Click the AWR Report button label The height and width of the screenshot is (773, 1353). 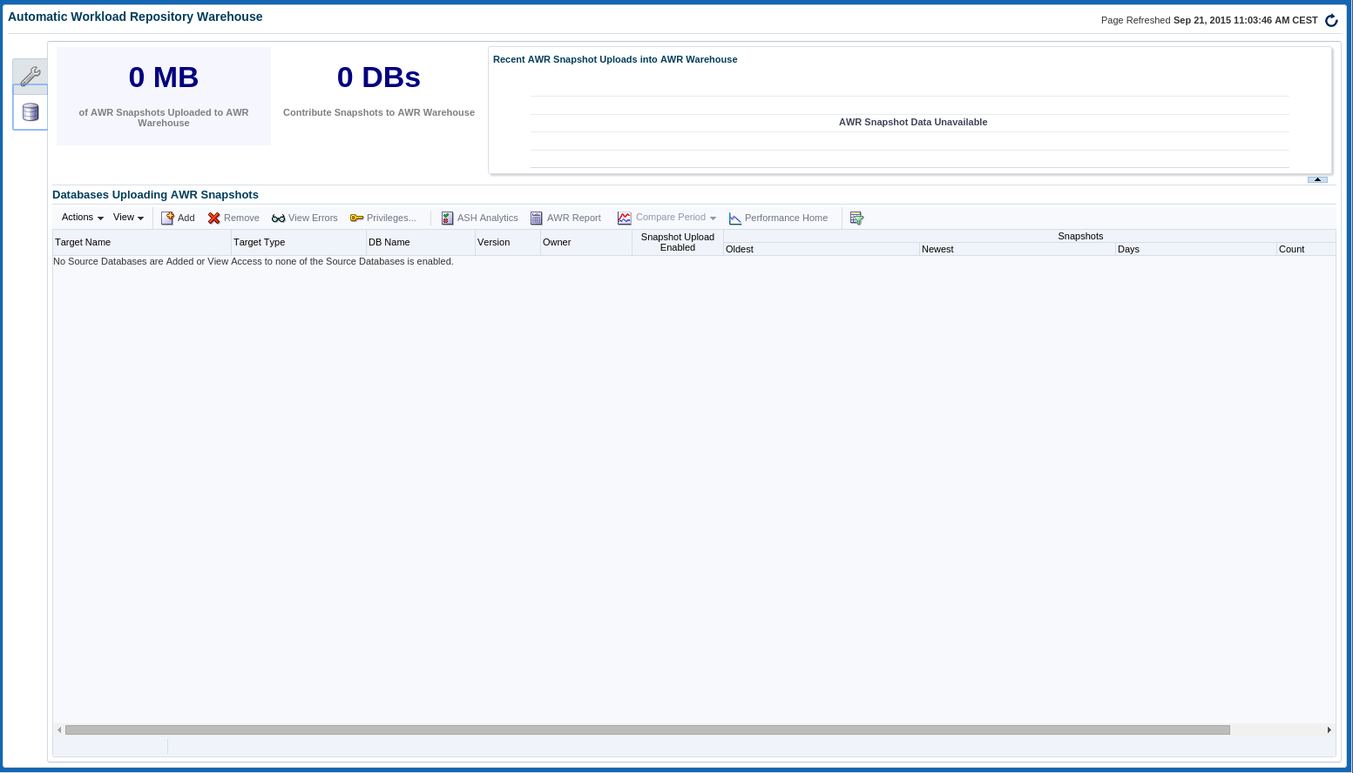[x=574, y=218]
